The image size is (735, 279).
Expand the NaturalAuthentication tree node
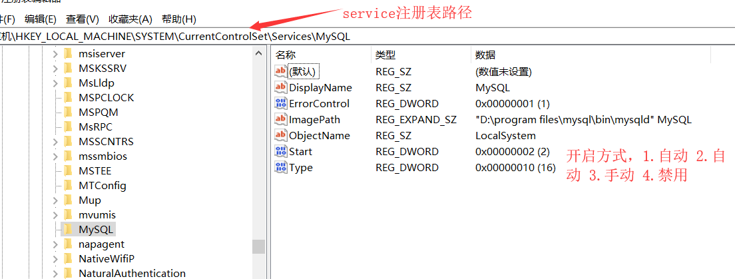pyautogui.click(x=55, y=274)
